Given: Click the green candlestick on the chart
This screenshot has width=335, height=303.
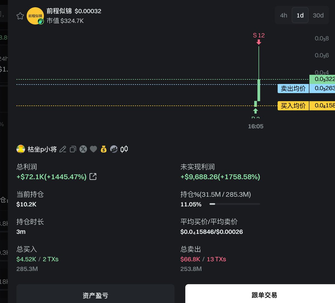Looking at the screenshot, I should coord(259,90).
